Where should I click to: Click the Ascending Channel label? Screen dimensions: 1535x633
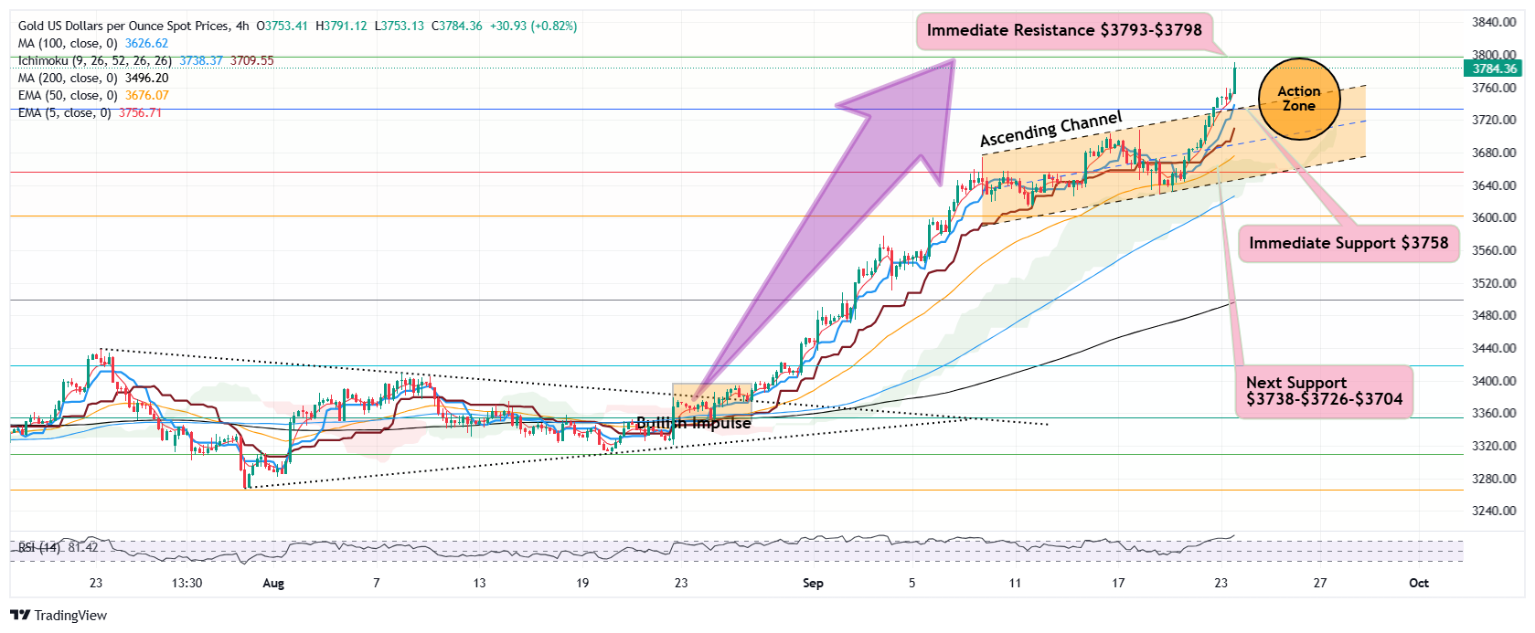click(x=1050, y=129)
